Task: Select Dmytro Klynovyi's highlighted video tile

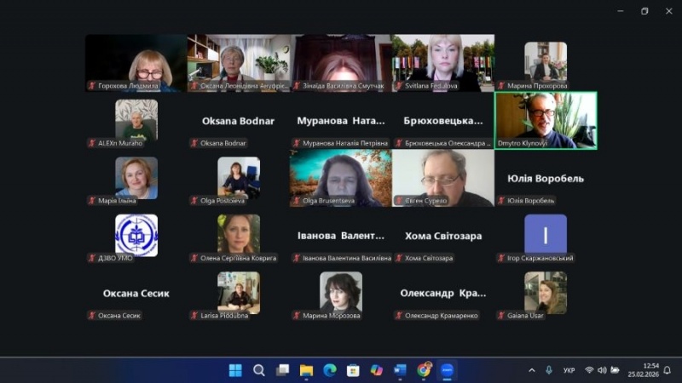Action: coord(546,120)
